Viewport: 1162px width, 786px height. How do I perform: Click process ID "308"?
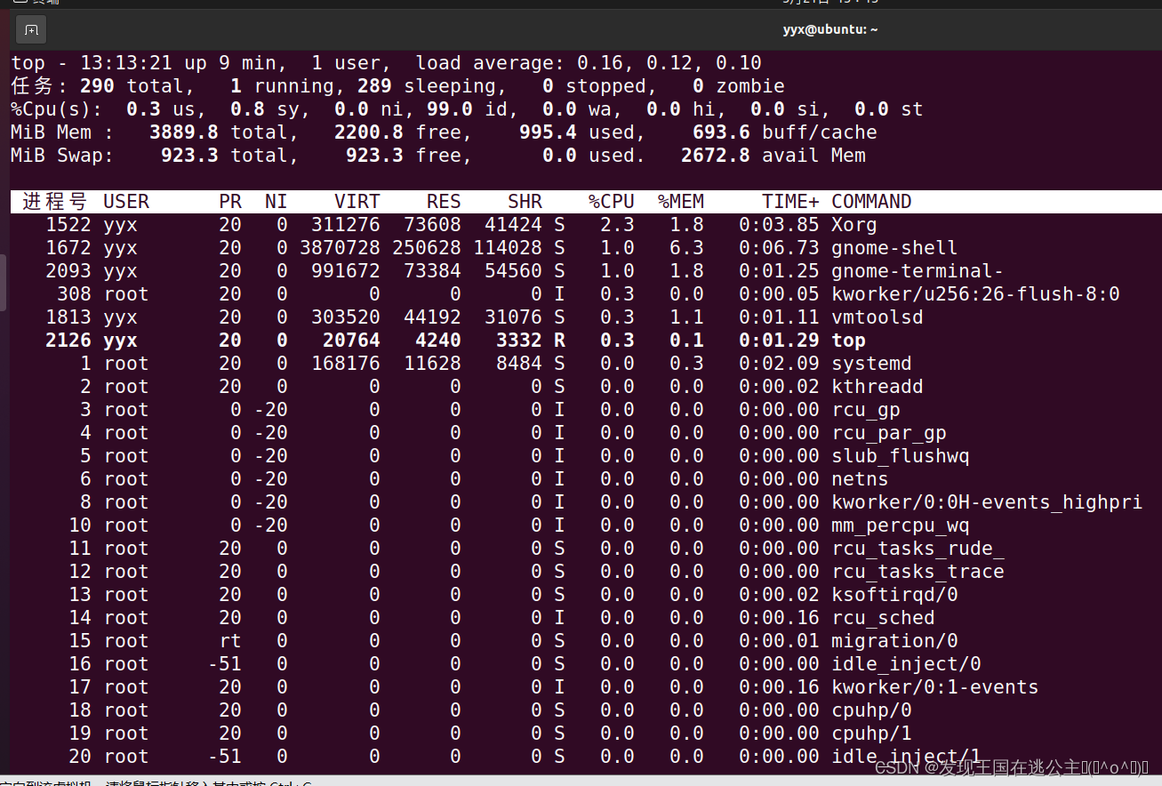[74, 294]
